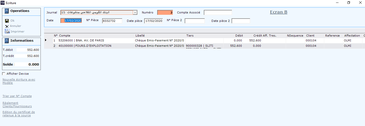Click the Compte Associé input field
The height and width of the screenshot is (126, 365).
(218, 12)
